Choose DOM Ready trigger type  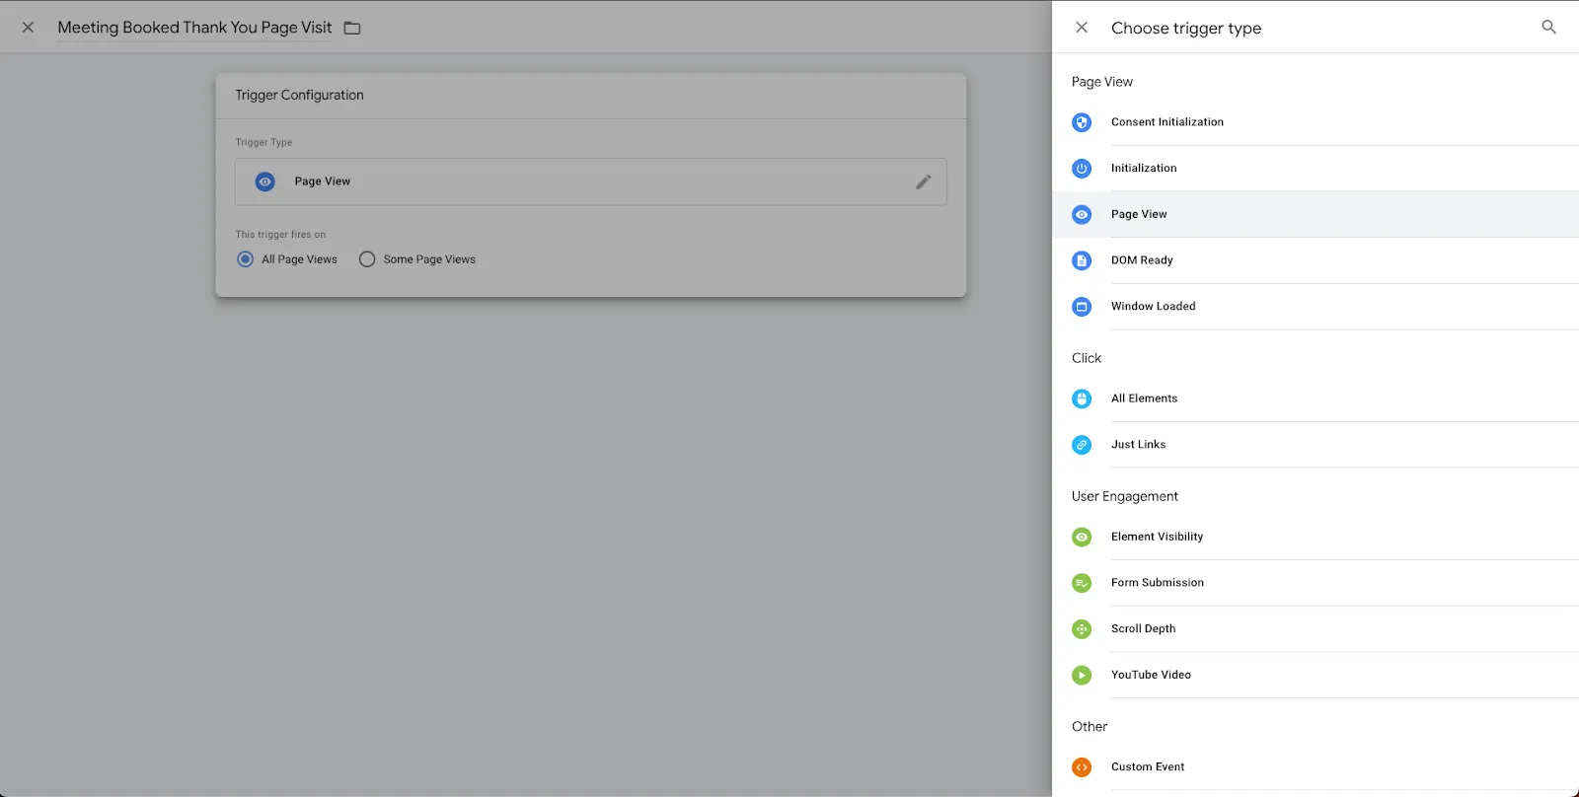1316,260
